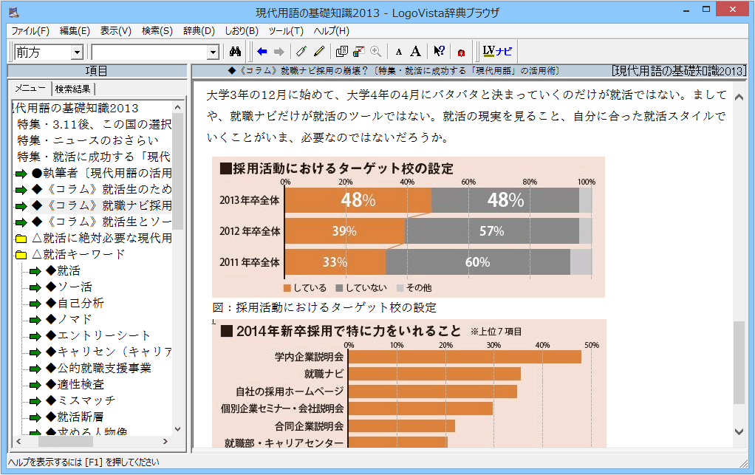
Task: Go back with the blue left arrow
Action: coord(262,52)
